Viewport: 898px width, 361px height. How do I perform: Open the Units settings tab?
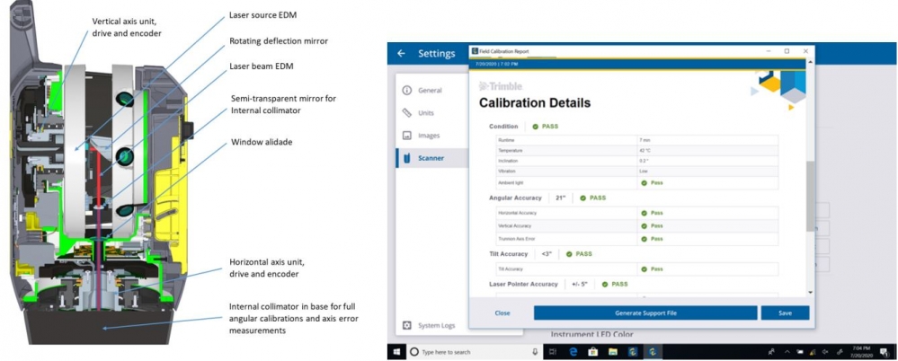point(431,113)
